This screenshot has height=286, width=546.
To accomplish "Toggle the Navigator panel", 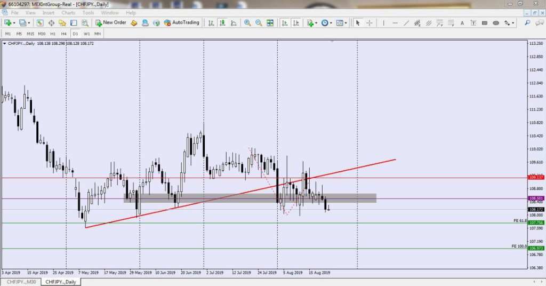I will pyautogui.click(x=62, y=23).
